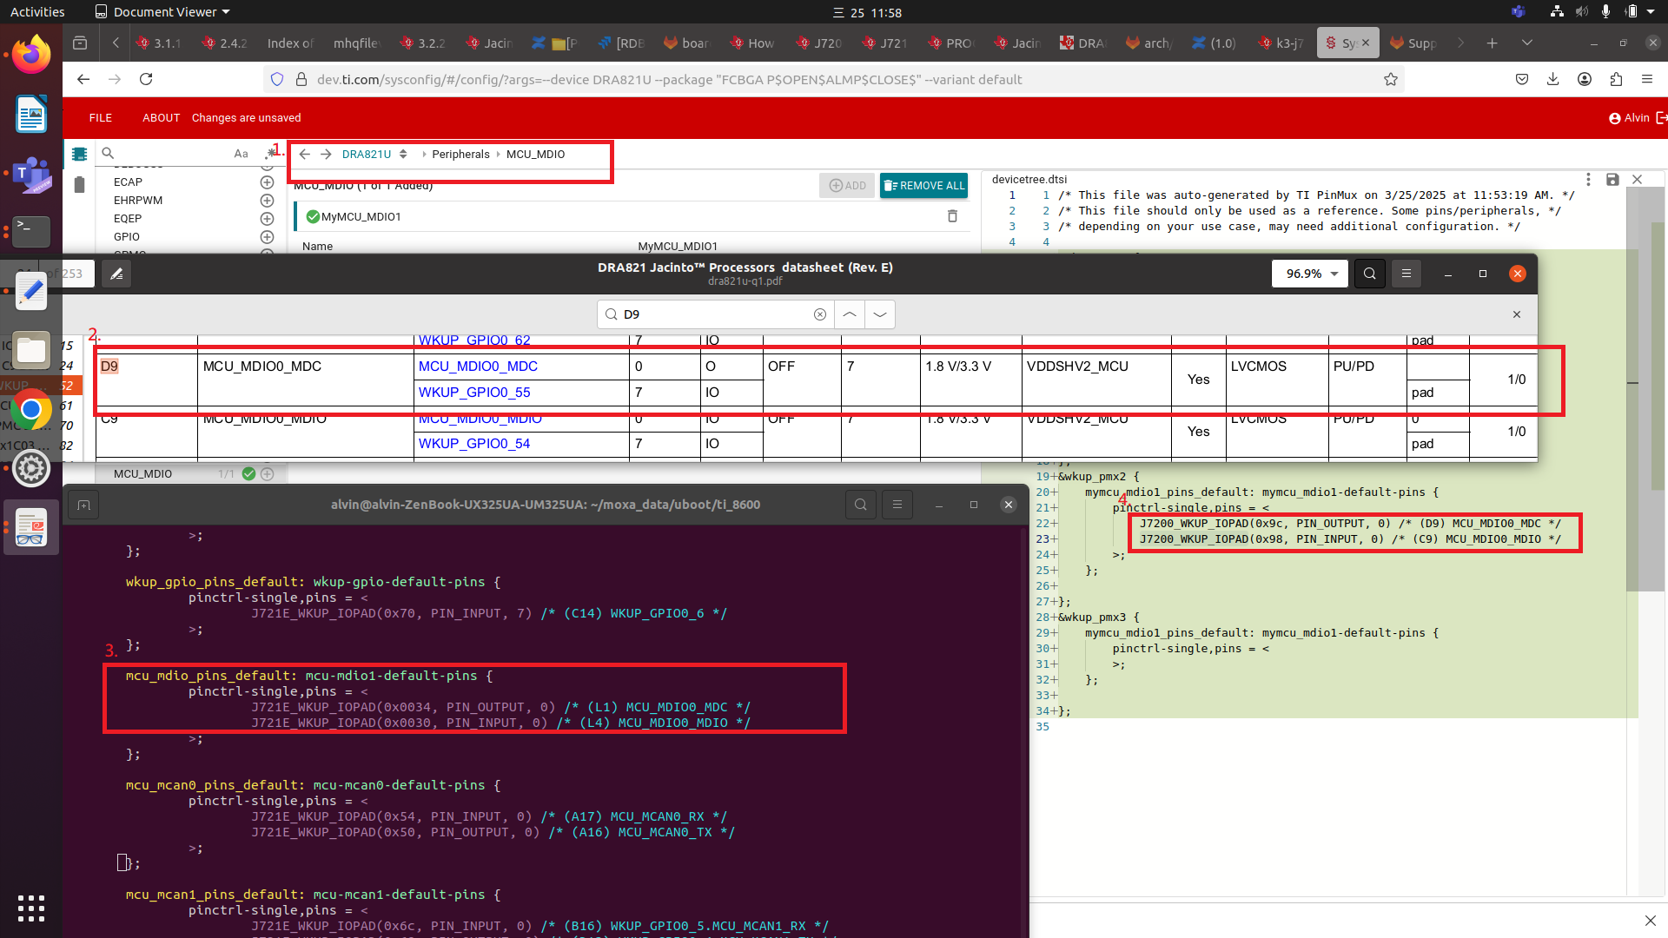
Task: Open Firefox extensions menu
Action: click(1616, 79)
